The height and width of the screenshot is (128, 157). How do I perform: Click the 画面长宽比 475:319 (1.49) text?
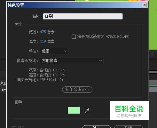[x=40, y=80]
